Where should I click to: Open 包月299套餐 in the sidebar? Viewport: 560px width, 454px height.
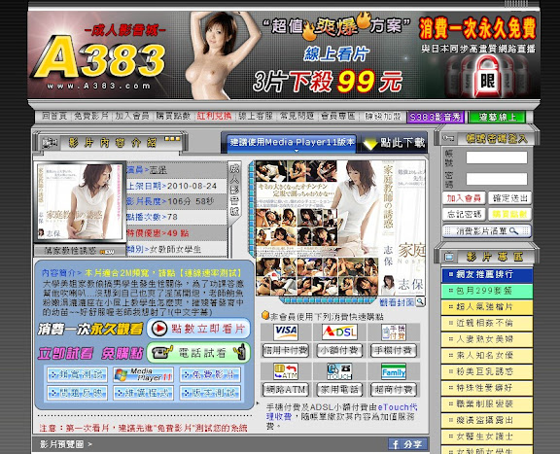click(487, 291)
